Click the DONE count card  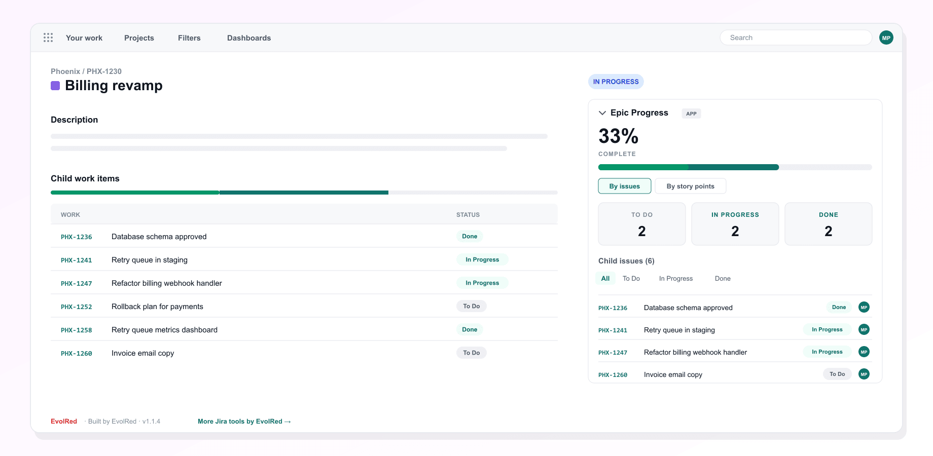(x=829, y=224)
